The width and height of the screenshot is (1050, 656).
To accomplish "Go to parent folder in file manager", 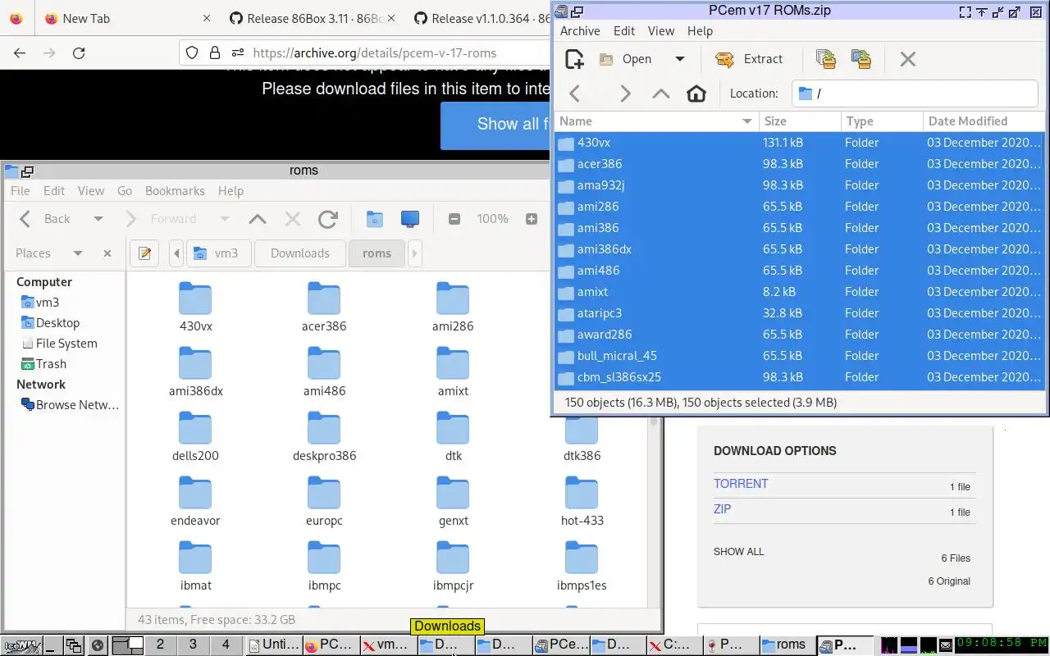I will tap(258, 219).
